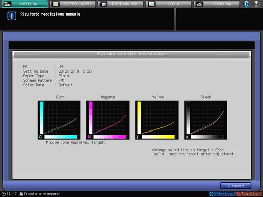Screen dimensions: 263x197
Task: Click the clock icon in status bar
Action: tap(4, 194)
